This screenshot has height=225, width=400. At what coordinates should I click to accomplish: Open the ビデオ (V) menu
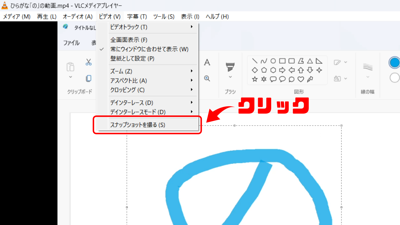(x=110, y=17)
